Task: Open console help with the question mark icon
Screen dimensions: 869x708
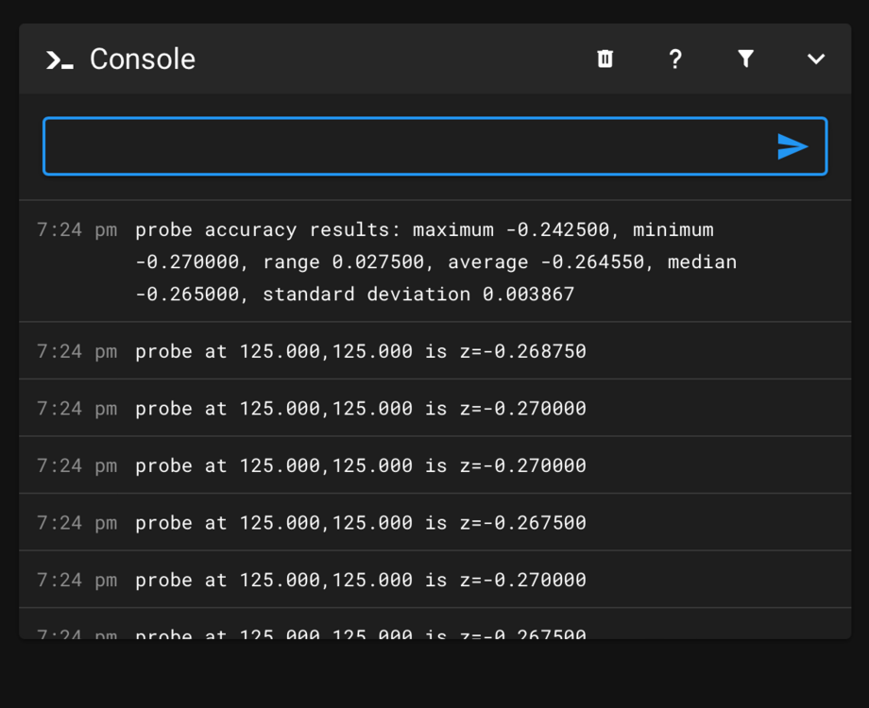Action: pyautogui.click(x=675, y=59)
